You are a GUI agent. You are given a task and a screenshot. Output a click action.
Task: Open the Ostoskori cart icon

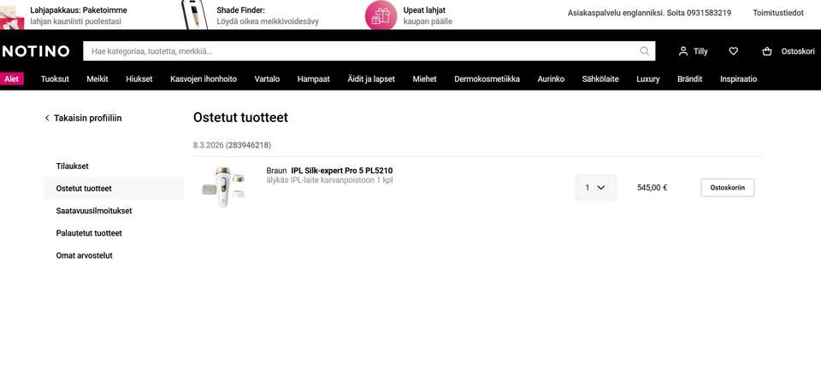click(x=767, y=51)
